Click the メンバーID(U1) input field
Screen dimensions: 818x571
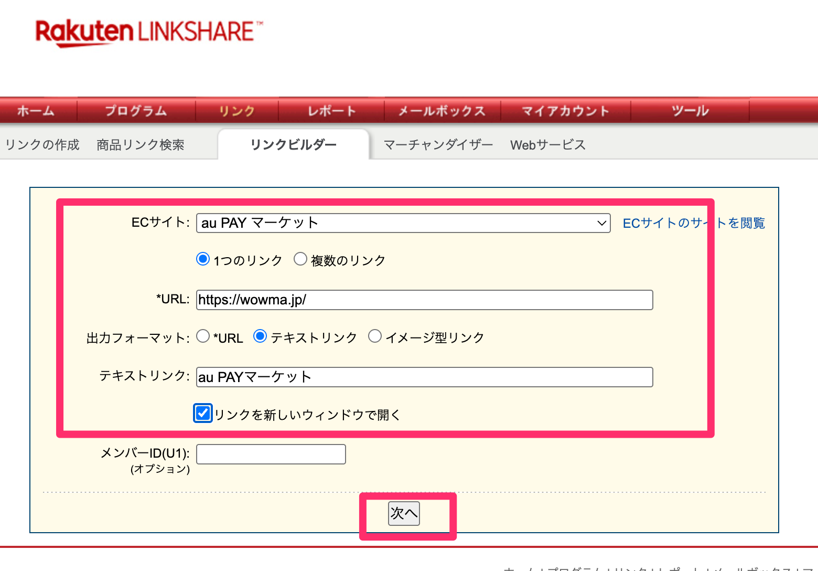click(271, 454)
